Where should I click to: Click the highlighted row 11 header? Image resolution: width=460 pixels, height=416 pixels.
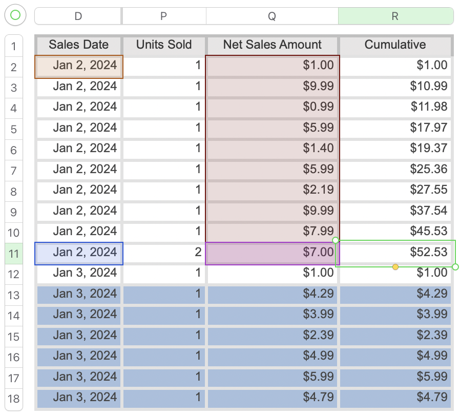click(14, 254)
